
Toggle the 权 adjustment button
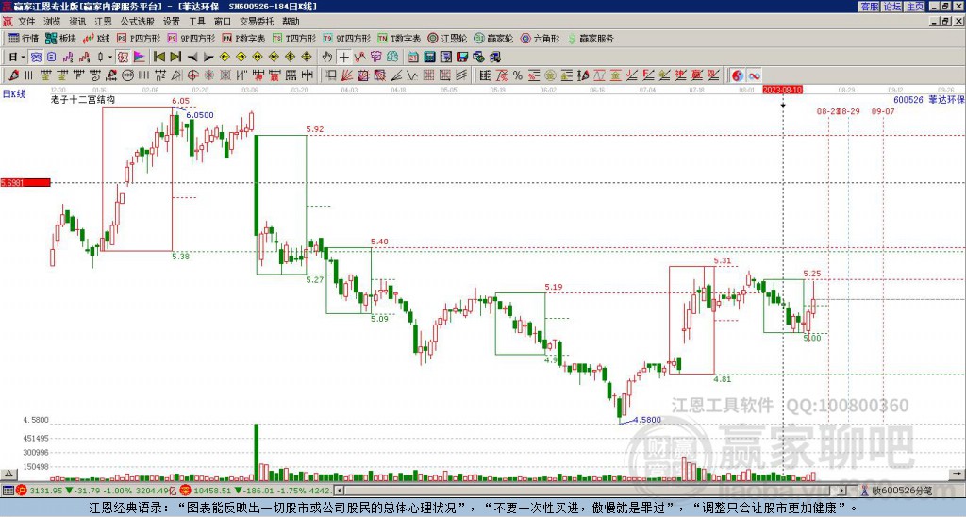coord(123,58)
